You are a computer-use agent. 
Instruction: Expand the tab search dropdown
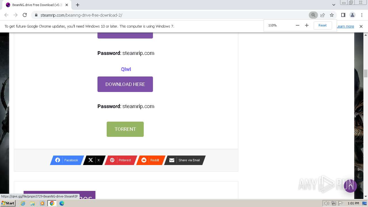(x=334, y=5)
